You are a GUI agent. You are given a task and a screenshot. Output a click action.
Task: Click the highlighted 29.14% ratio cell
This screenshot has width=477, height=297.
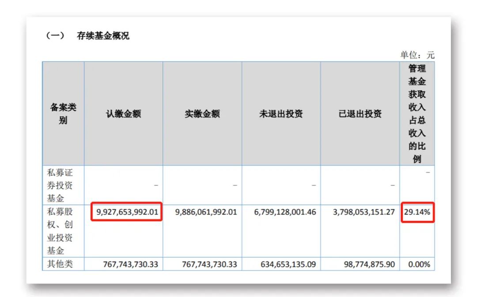417,212
